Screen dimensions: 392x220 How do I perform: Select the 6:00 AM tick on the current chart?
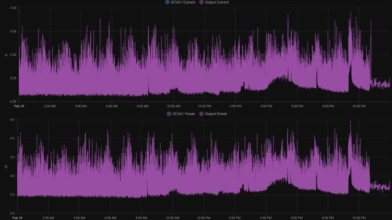112,106
